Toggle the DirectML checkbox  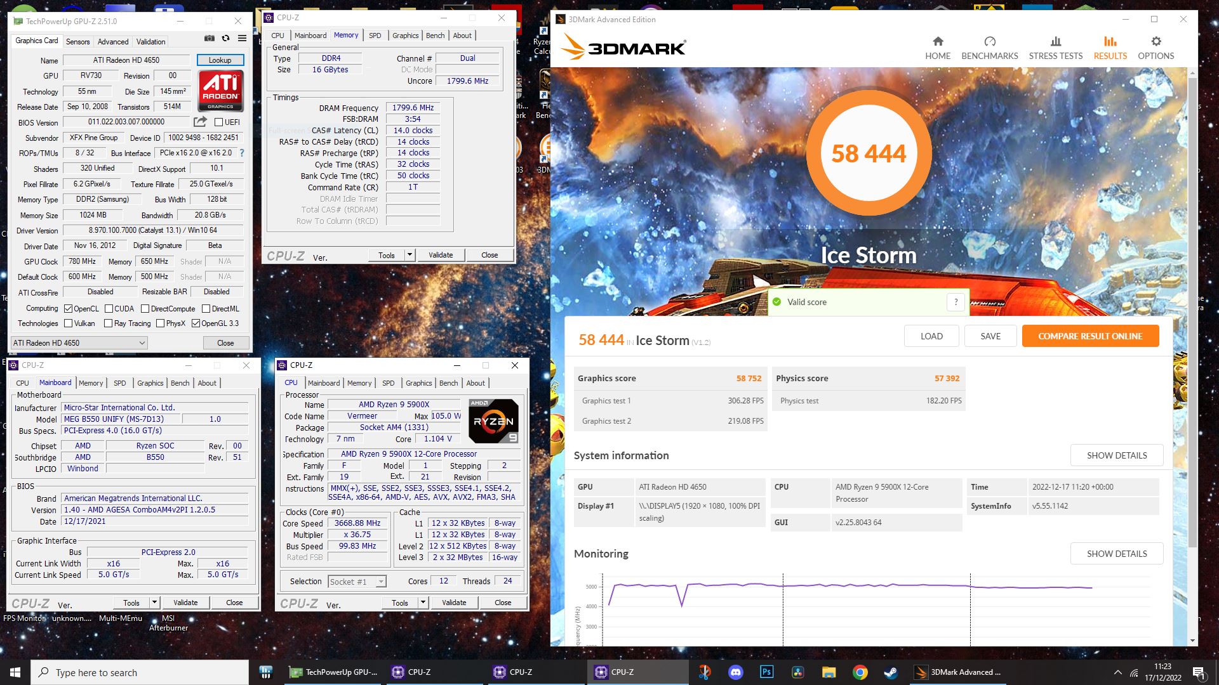206,309
